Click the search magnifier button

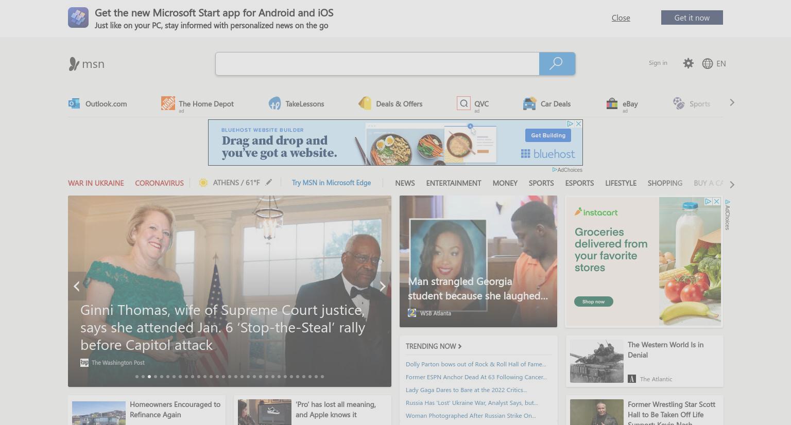(557, 64)
